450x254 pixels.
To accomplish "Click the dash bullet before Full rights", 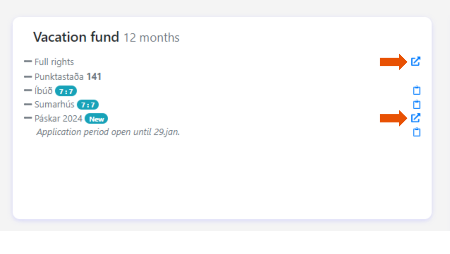I will 28,62.
